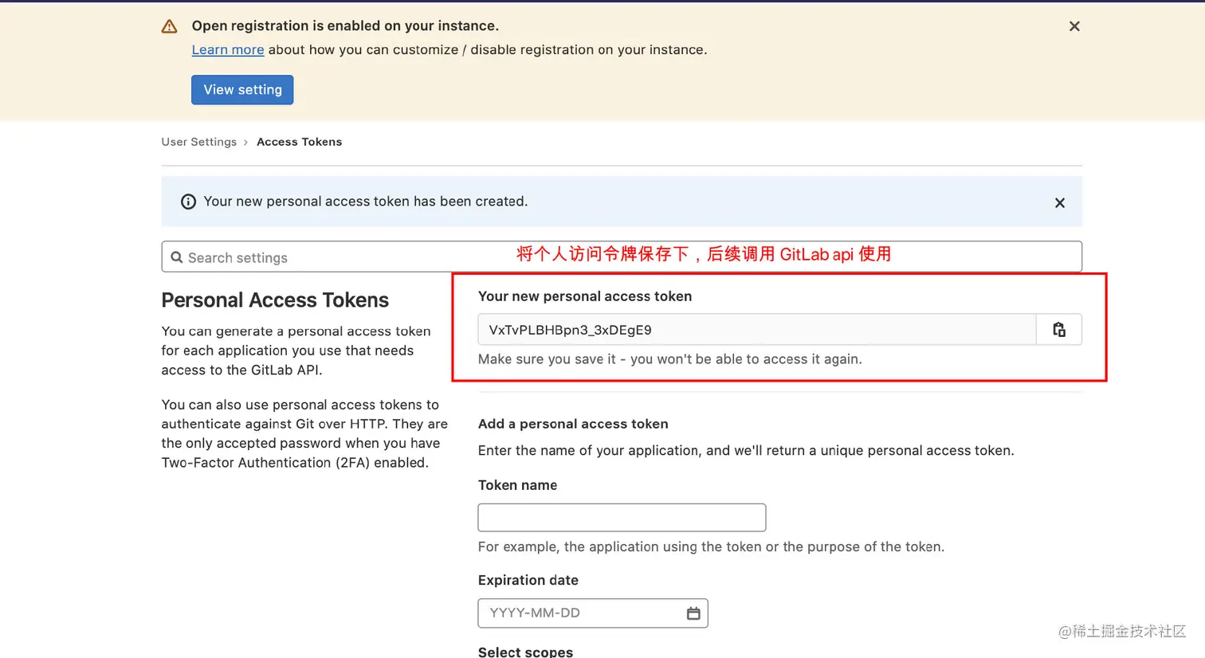Dismiss the open registration warning banner

click(x=1074, y=26)
